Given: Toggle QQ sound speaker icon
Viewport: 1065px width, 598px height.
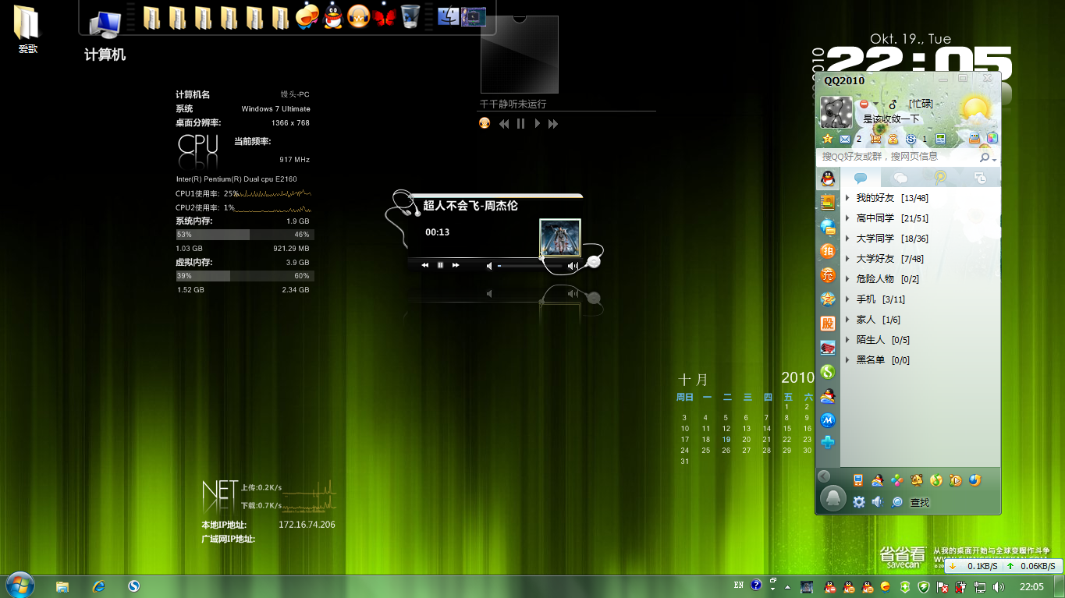Looking at the screenshot, I should [x=878, y=502].
